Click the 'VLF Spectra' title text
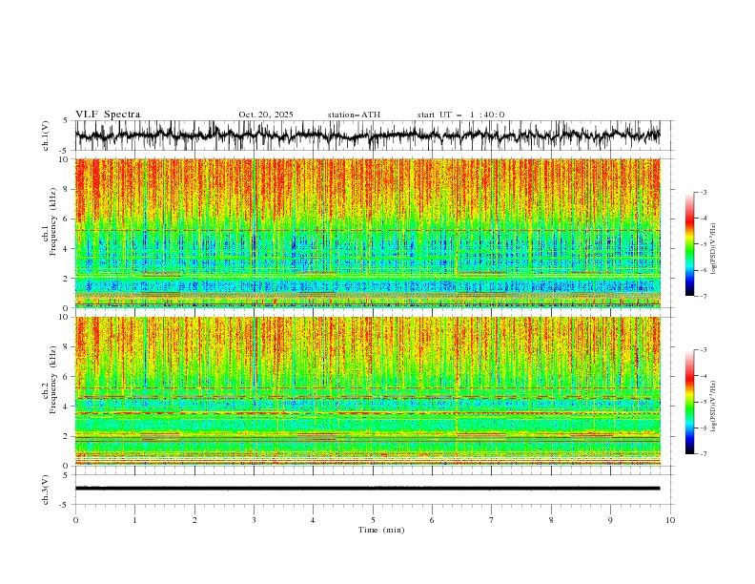The width and height of the screenshot is (755, 584). click(108, 115)
